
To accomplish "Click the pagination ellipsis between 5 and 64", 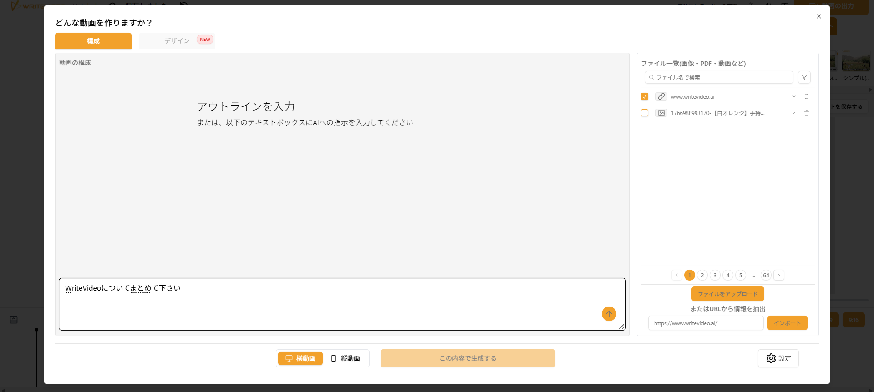I will (x=753, y=275).
